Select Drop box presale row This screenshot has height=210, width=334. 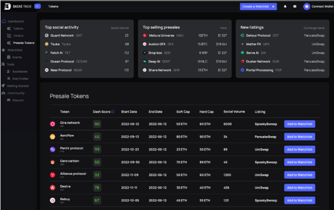(185, 53)
